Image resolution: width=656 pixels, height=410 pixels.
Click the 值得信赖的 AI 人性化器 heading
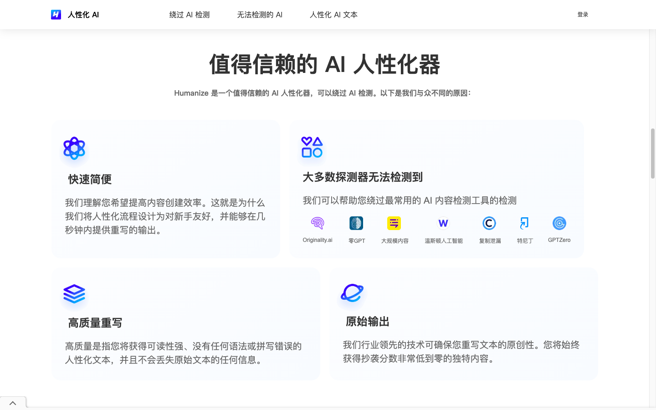(x=324, y=64)
